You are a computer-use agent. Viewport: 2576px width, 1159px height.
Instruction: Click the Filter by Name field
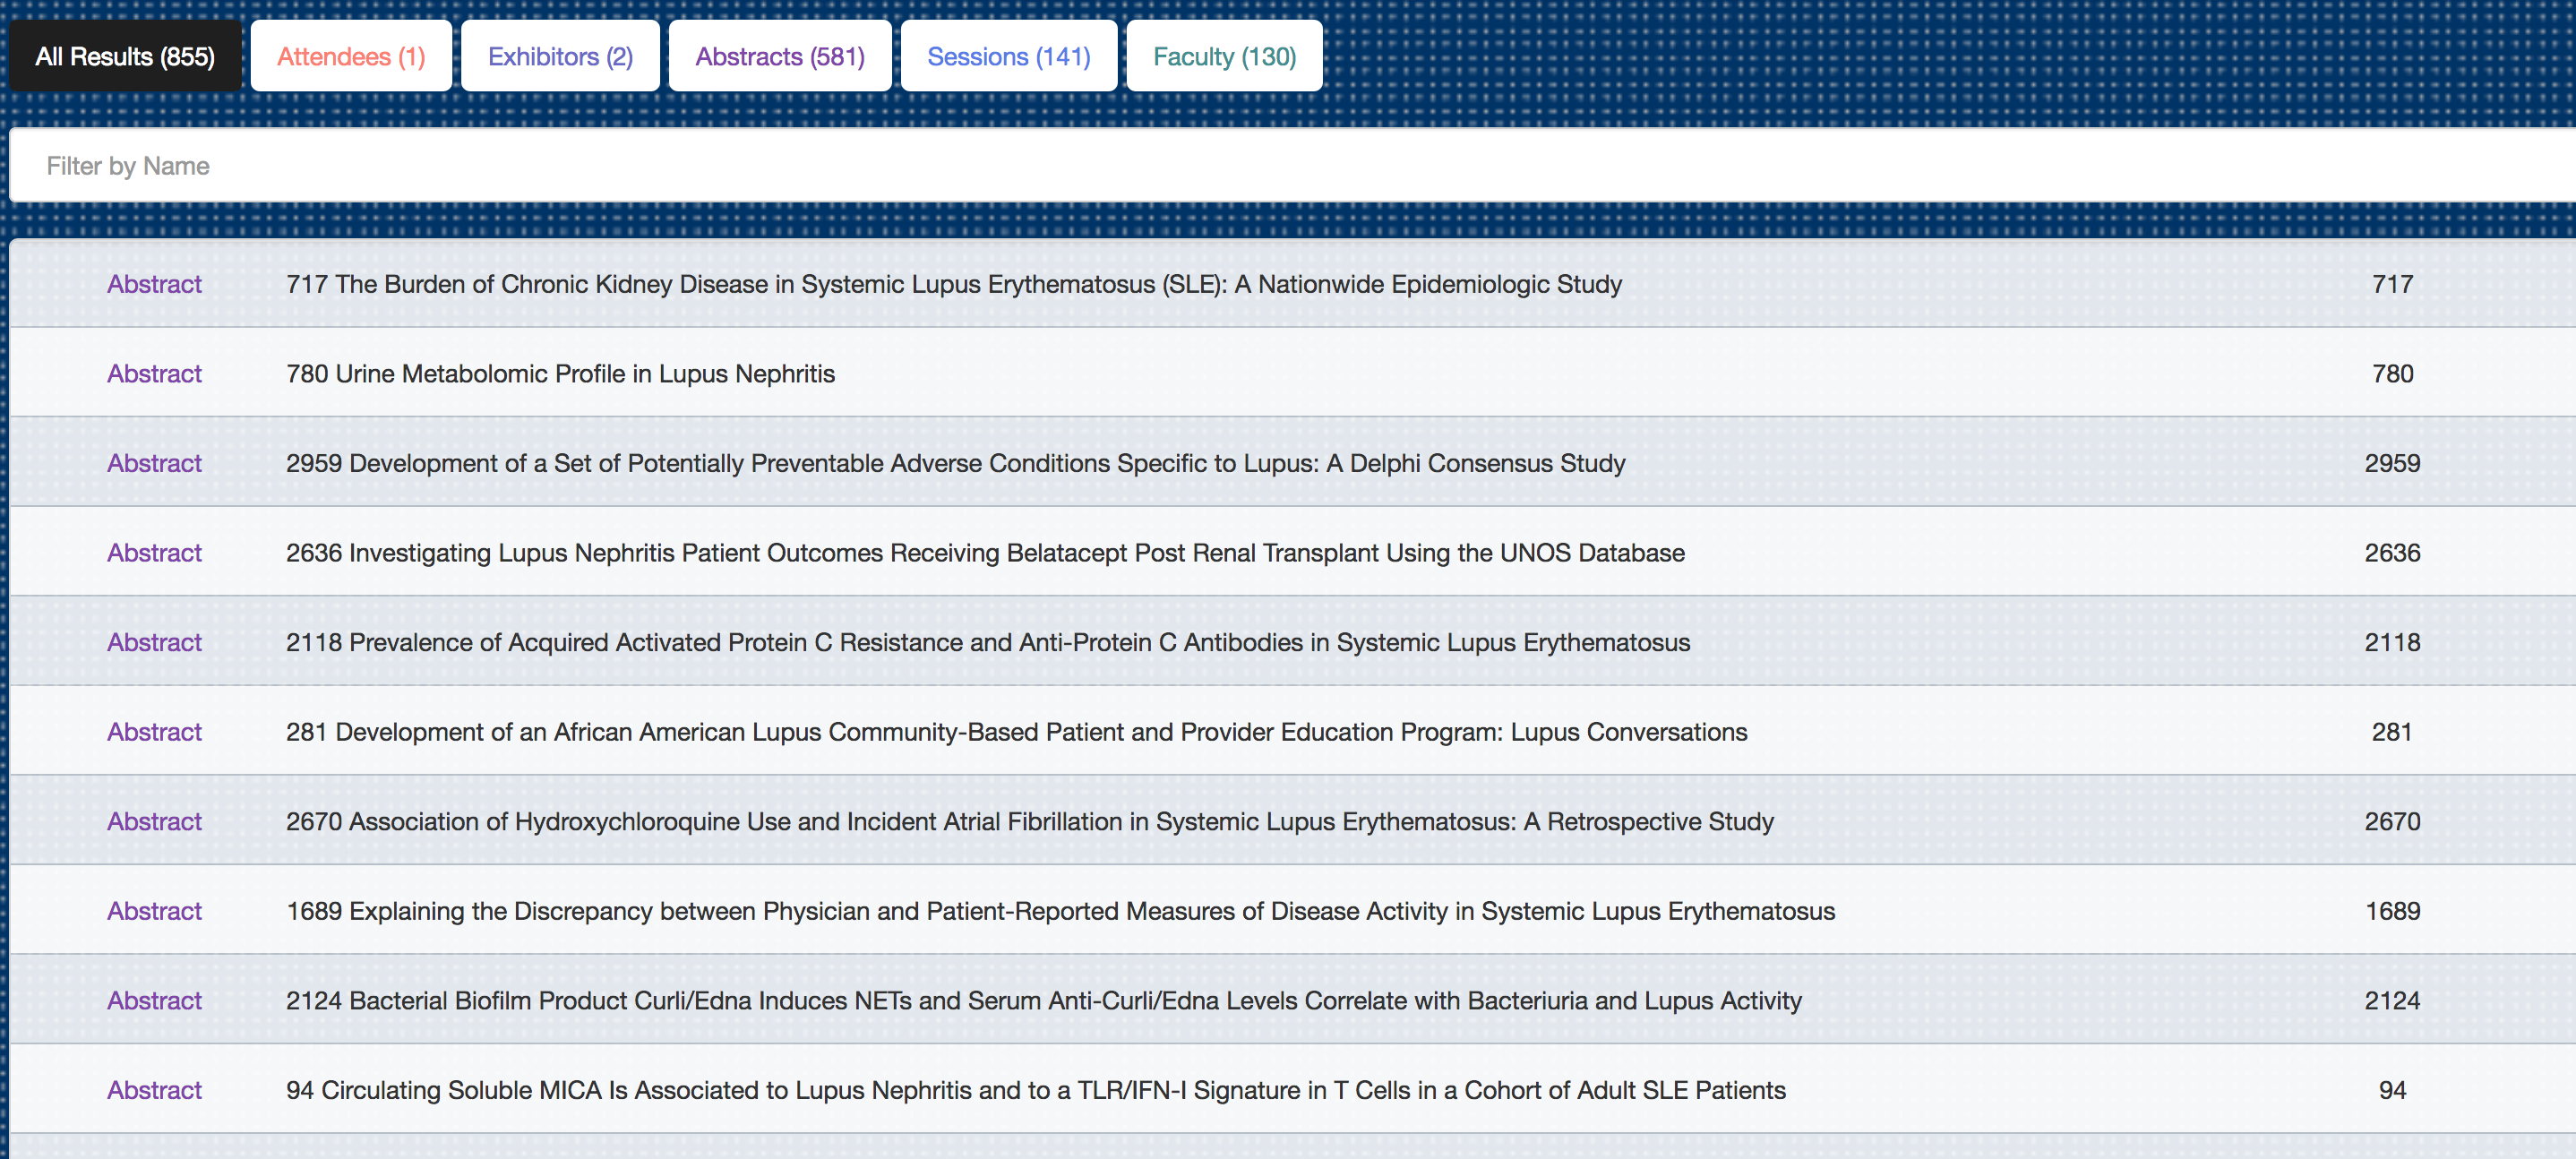click(x=1290, y=166)
